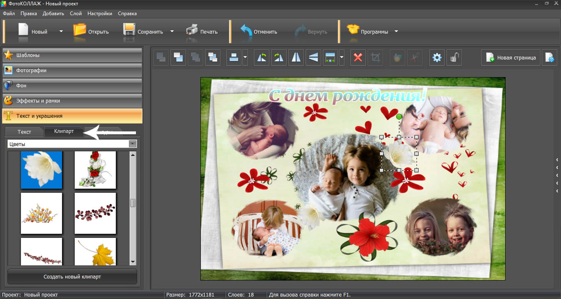Image resolution: width=561 pixels, height=299 pixels.
Task: Undo the last action with Отменить
Action: pos(259,32)
